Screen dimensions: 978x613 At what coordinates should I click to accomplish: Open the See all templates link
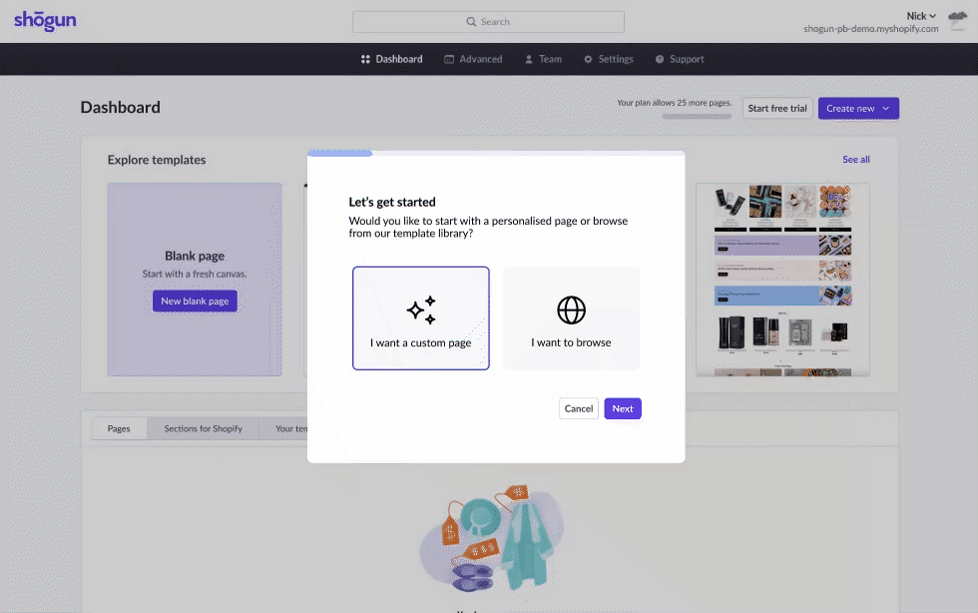(x=855, y=160)
